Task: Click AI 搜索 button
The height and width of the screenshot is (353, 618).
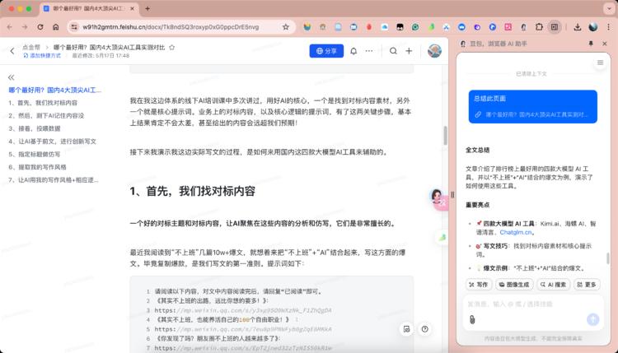Action: (554, 284)
